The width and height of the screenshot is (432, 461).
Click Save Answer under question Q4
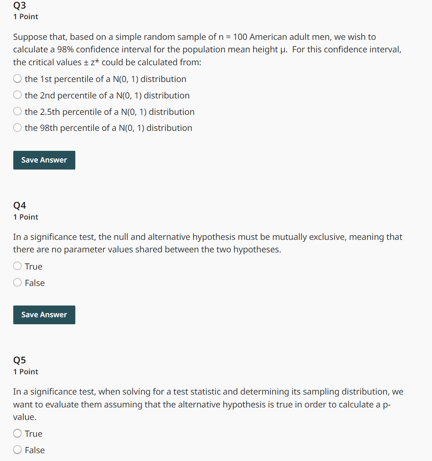pyautogui.click(x=44, y=314)
